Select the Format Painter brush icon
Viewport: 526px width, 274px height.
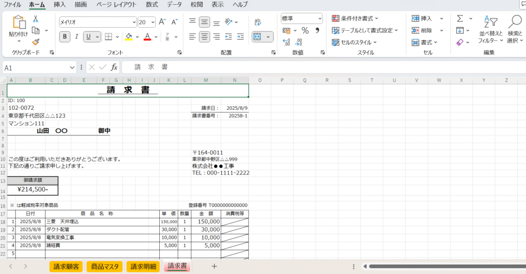tap(36, 42)
